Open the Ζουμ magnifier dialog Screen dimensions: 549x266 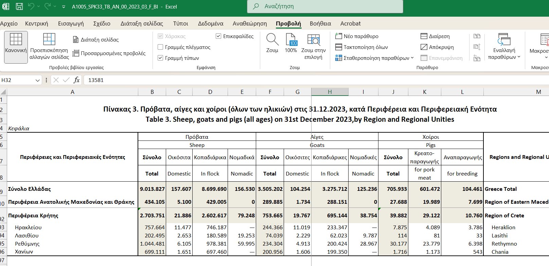click(272, 44)
